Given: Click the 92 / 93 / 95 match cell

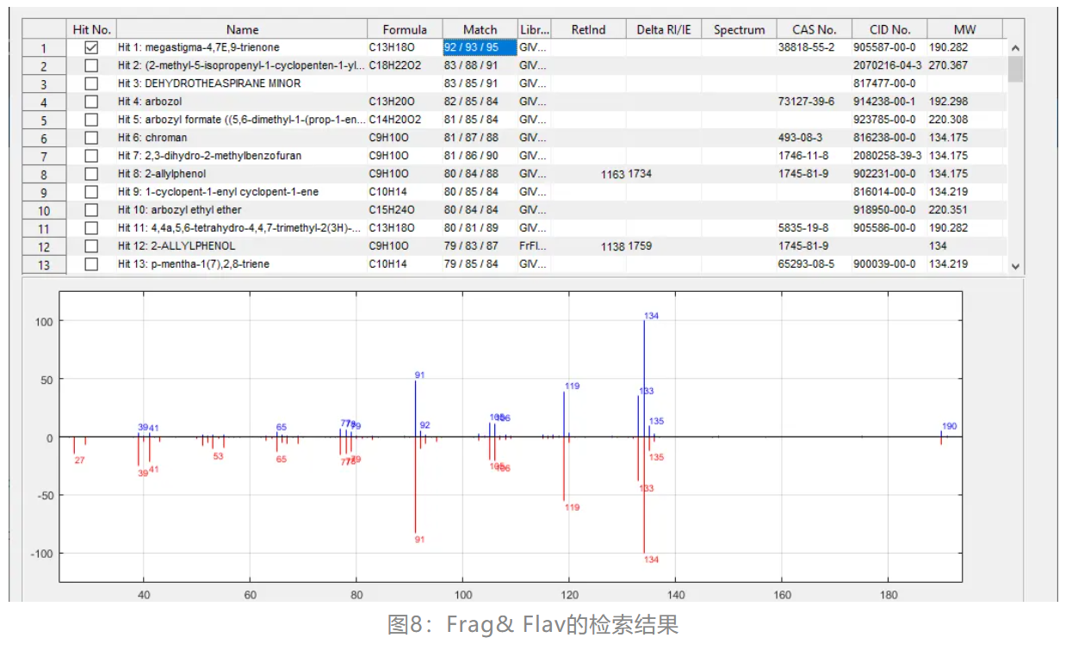Looking at the screenshot, I should [x=479, y=47].
